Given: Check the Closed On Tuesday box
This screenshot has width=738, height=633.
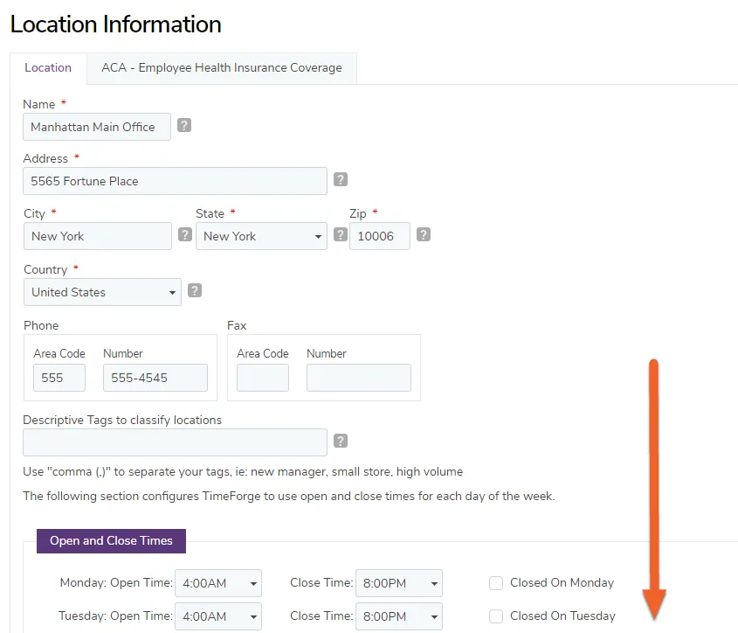Looking at the screenshot, I should click(x=496, y=616).
